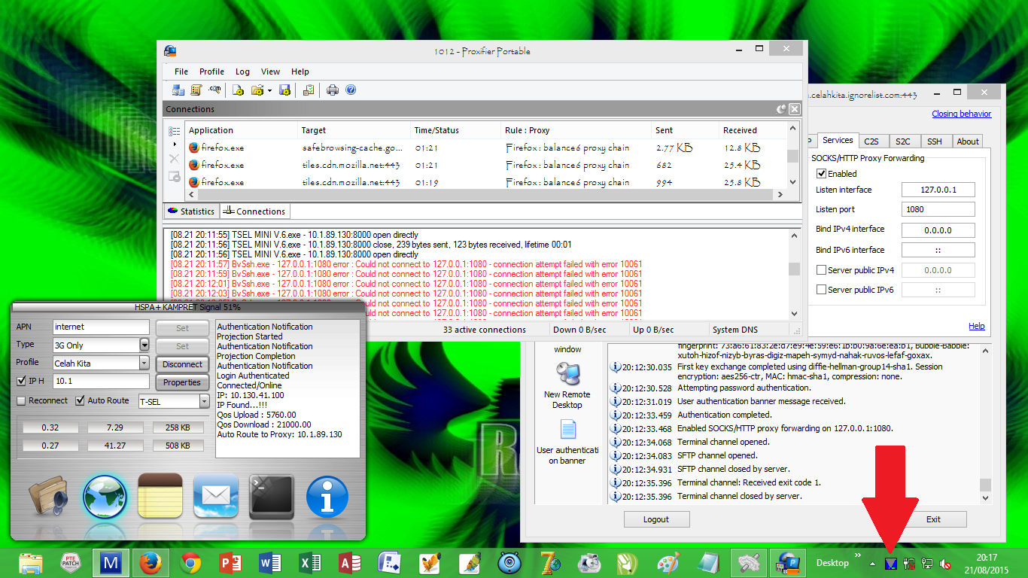
Task: Click the Print toolbar icon in Proxifier
Action: 333,90
